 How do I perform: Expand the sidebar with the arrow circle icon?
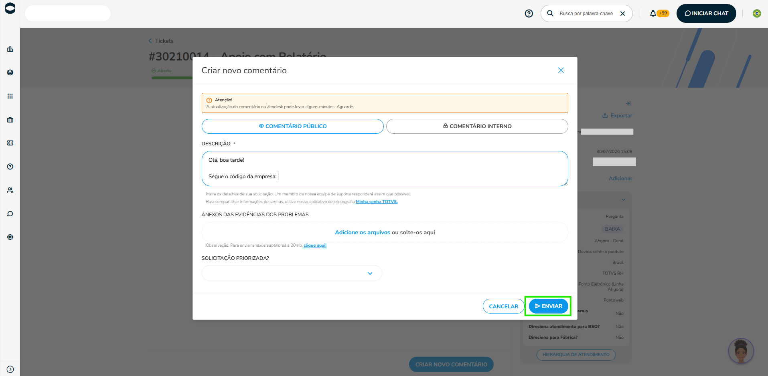click(10, 369)
